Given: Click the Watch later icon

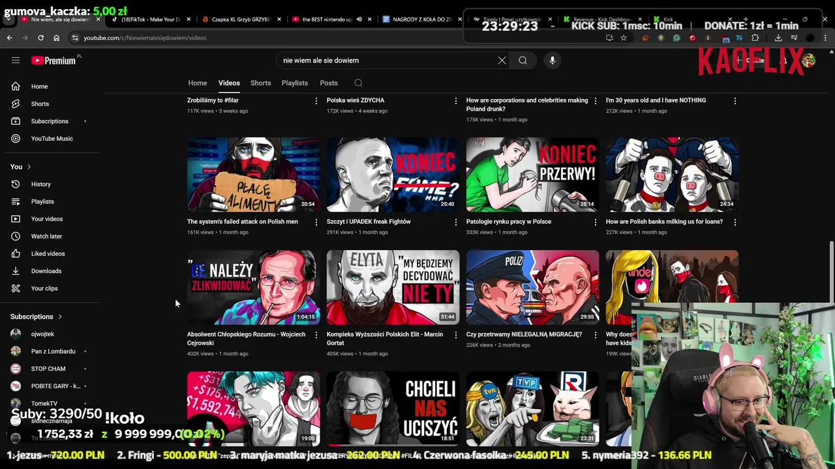Looking at the screenshot, I should [16, 236].
